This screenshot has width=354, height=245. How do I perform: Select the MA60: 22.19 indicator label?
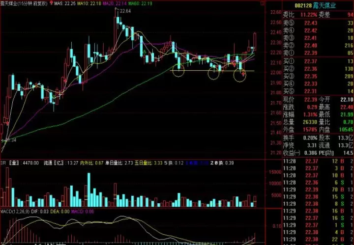click(x=140, y=3)
